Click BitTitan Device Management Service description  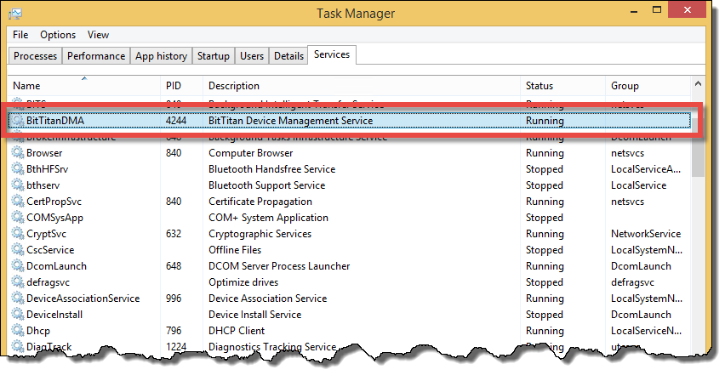click(x=290, y=121)
